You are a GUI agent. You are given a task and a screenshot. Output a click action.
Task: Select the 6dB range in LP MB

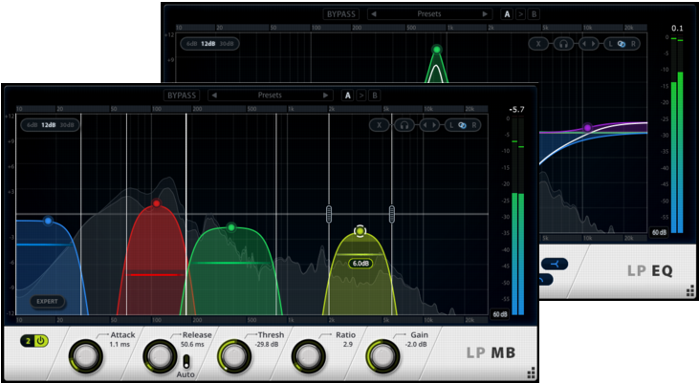coord(32,125)
